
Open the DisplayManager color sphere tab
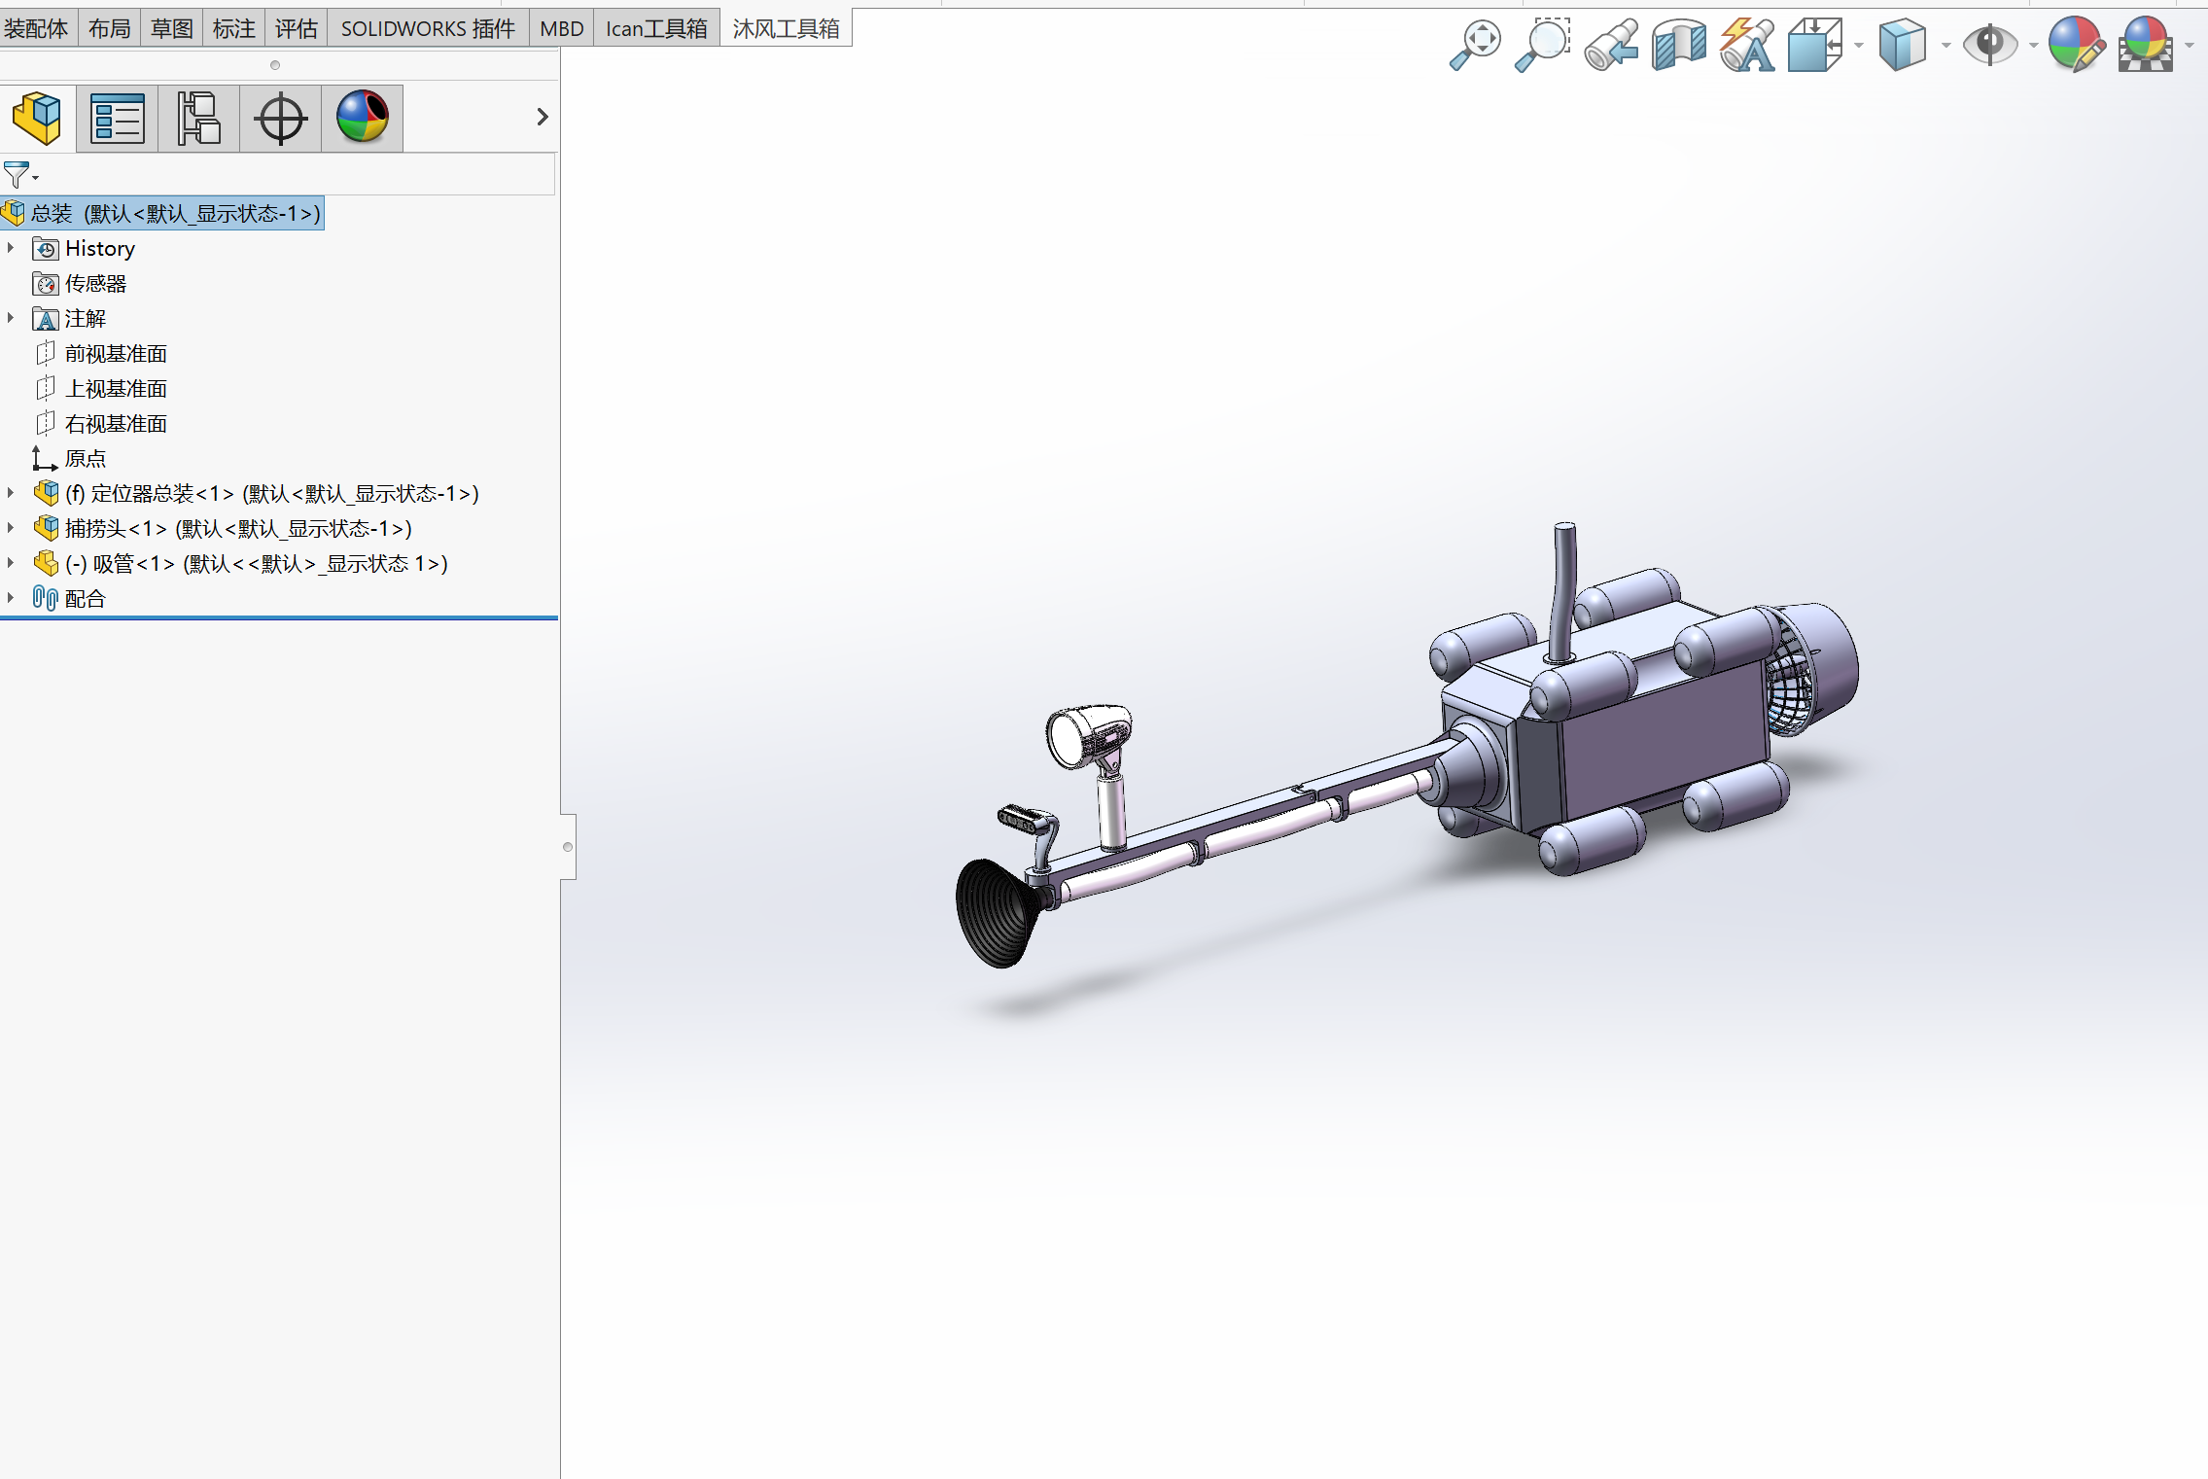coord(363,118)
